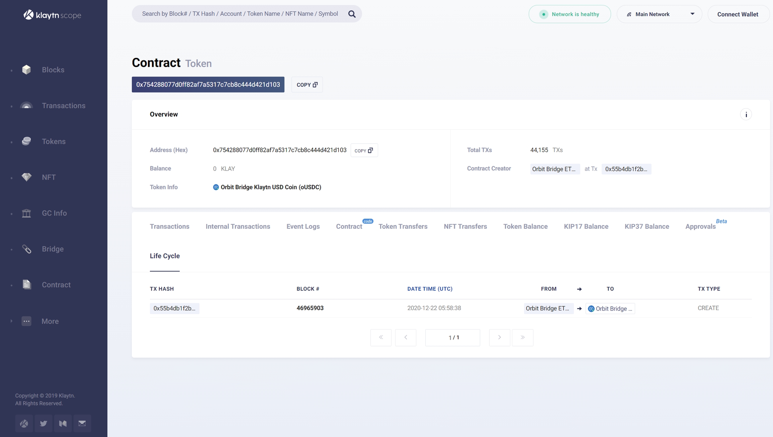Copy the contract address in the header
The width and height of the screenshot is (773, 437).
307,85
